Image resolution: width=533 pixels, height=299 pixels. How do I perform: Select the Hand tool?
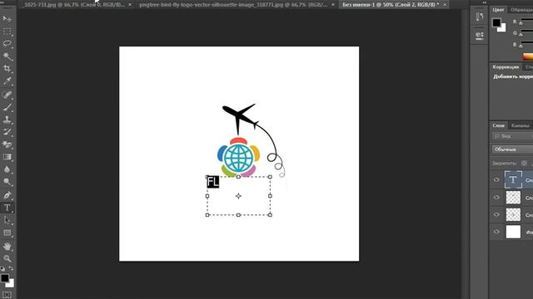pos(7,246)
